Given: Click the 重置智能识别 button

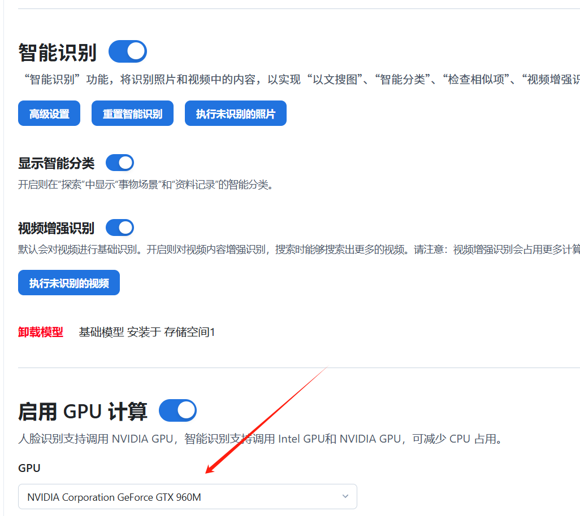Looking at the screenshot, I should (x=132, y=113).
